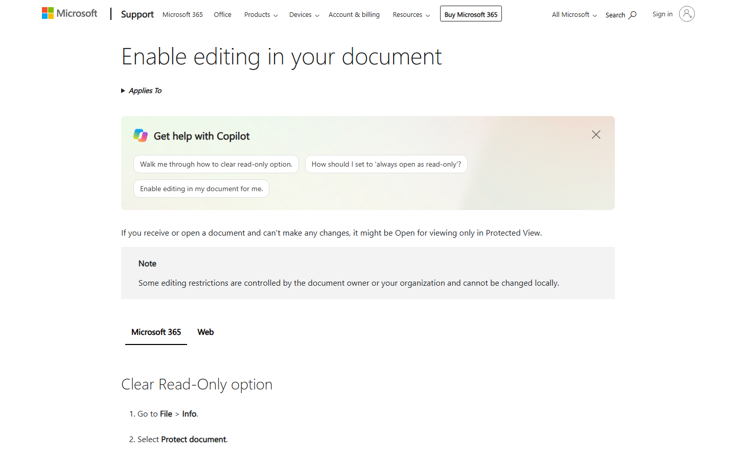Expand the All Microsoft menu
This screenshot has height=460, width=736.
(x=574, y=14)
